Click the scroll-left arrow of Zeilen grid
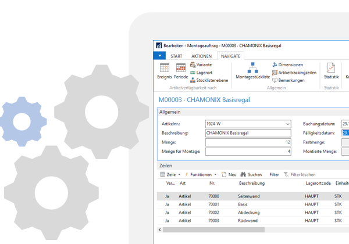Viewport: 349px width, 244px height. click(x=159, y=229)
